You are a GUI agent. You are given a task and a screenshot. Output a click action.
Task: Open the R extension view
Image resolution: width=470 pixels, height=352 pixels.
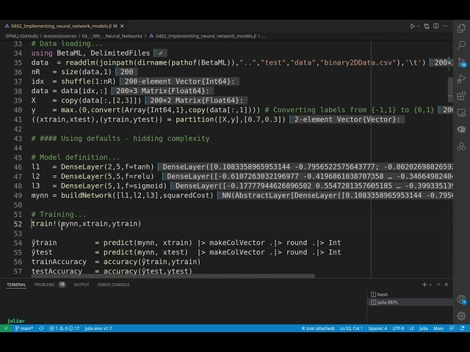tap(461, 129)
